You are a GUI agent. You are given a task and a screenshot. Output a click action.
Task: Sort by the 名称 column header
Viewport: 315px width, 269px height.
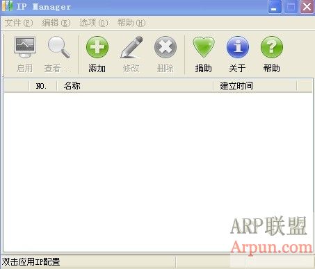point(135,86)
